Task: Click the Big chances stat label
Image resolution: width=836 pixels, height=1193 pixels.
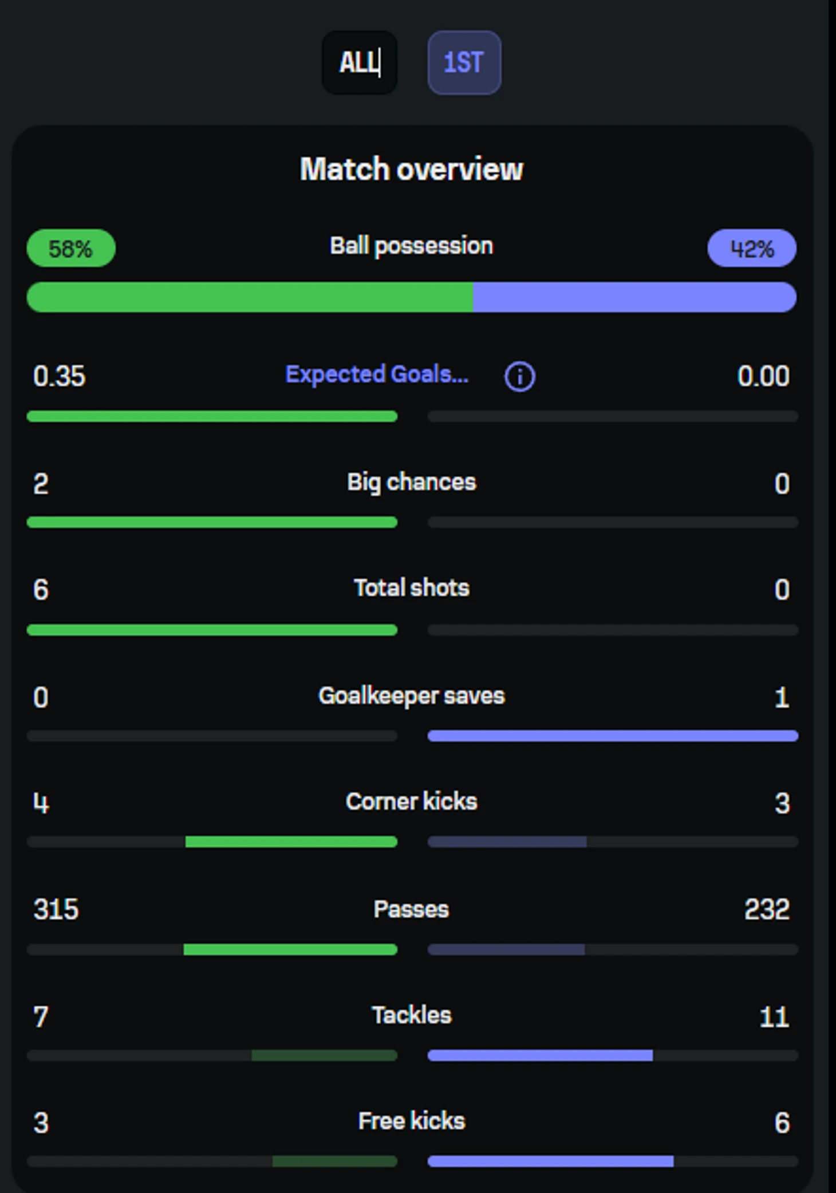Action: [x=411, y=482]
